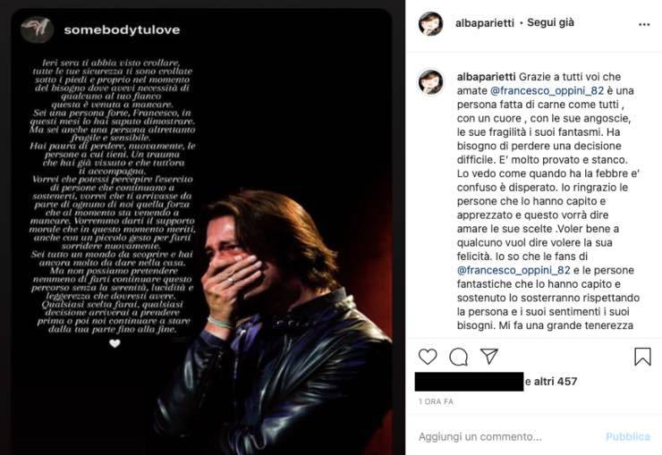Like the post with the heart icon

[x=429, y=357]
